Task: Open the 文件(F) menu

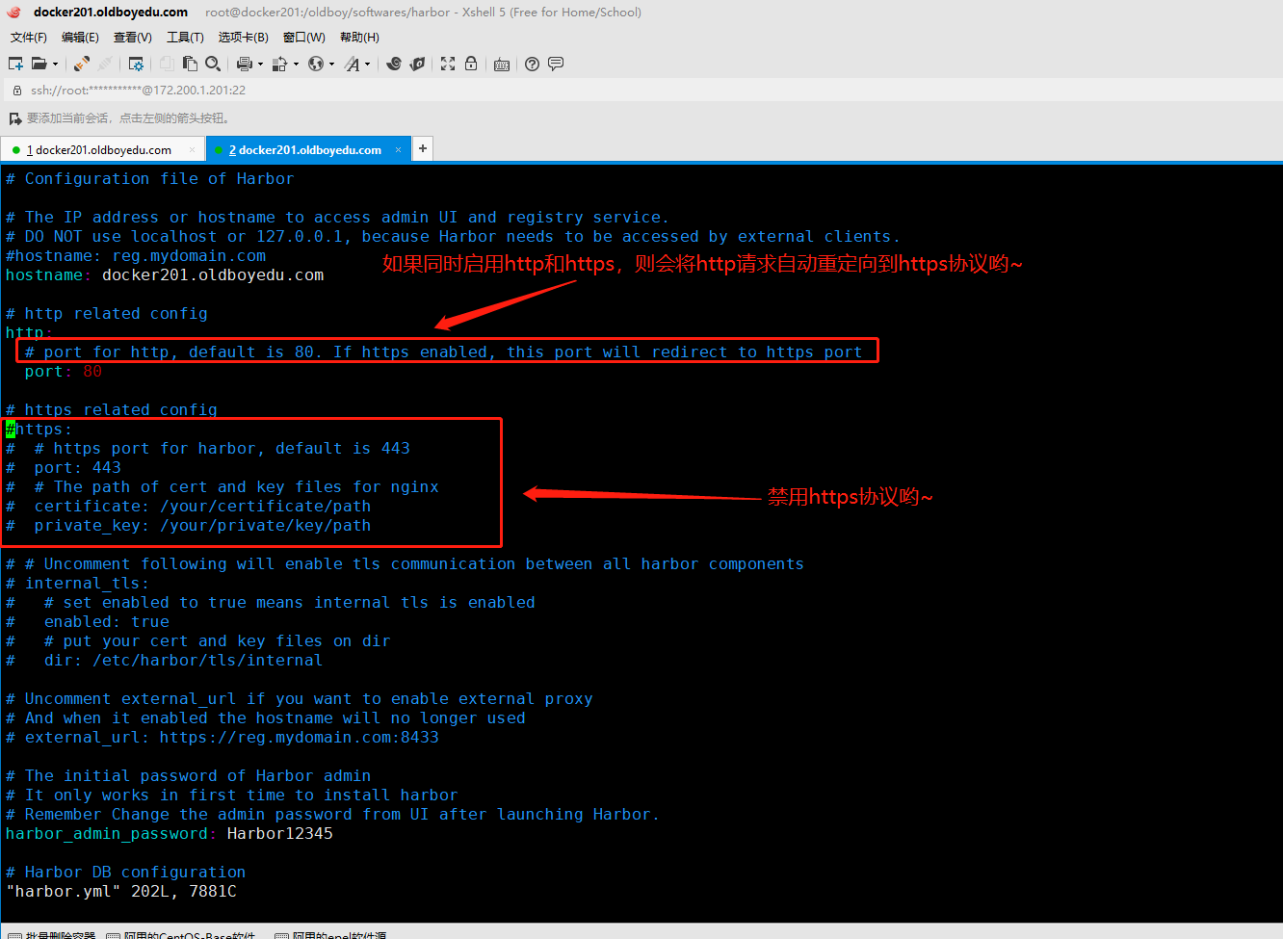Action: [x=29, y=38]
